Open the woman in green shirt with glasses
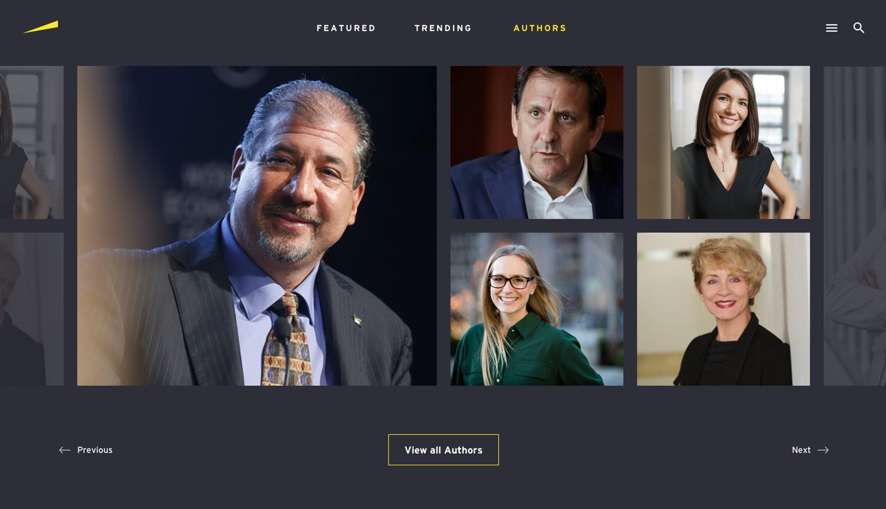The height and width of the screenshot is (509, 886). point(537,309)
